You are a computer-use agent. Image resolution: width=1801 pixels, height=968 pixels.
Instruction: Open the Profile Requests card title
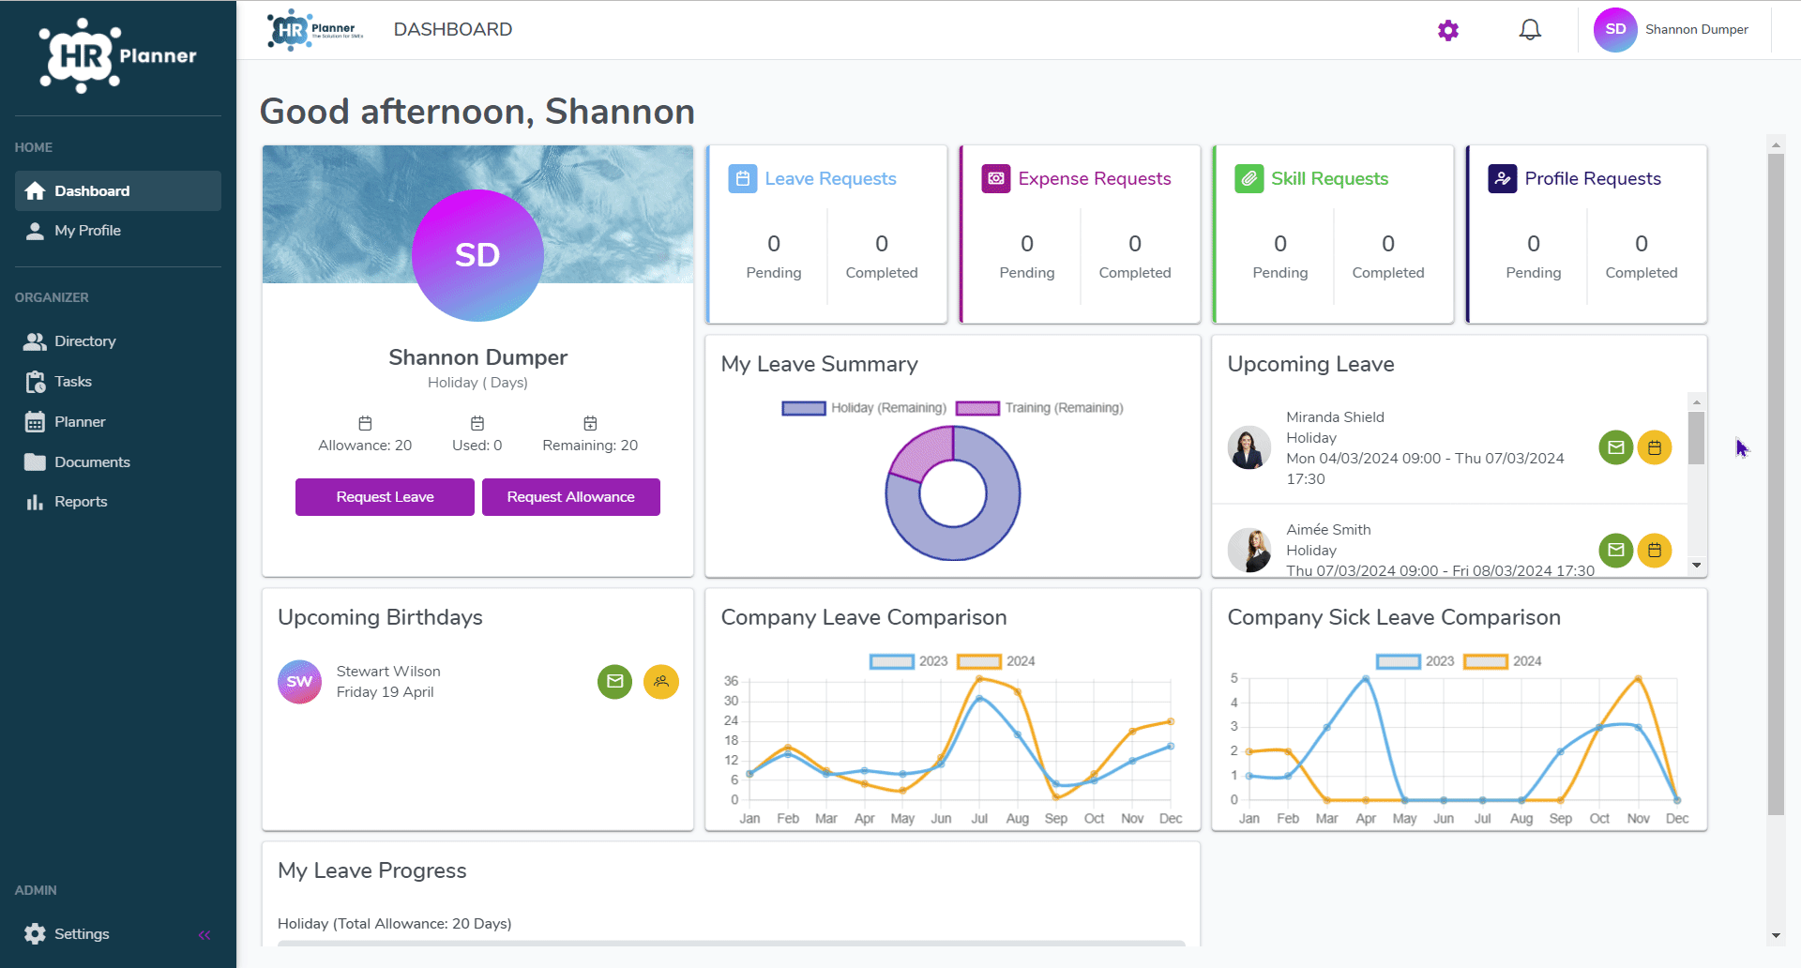point(1593,179)
